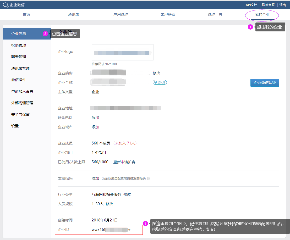Click the 已认证 verification badge
Screen dimensions: 290x240
pos(160,82)
